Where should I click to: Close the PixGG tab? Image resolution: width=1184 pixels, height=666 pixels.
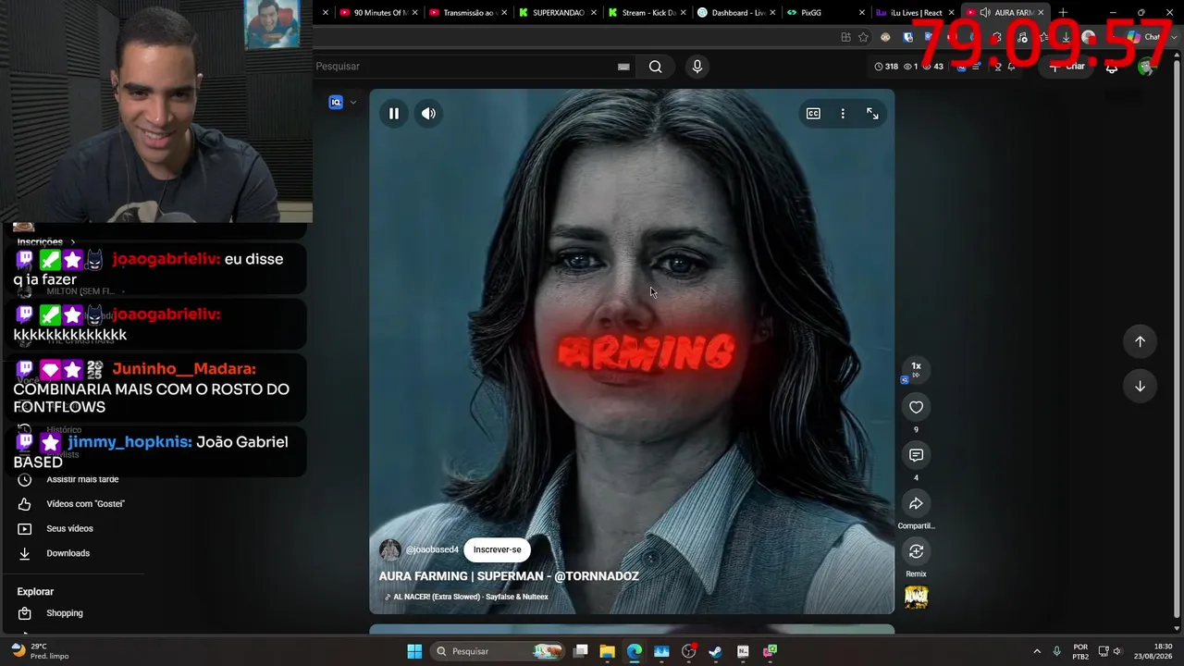click(x=862, y=13)
